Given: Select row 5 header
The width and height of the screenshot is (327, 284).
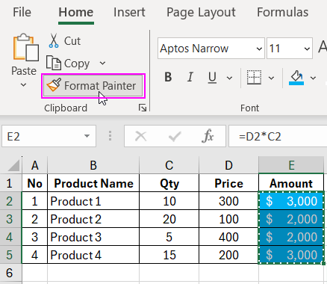Looking at the screenshot, I should tap(10, 255).
